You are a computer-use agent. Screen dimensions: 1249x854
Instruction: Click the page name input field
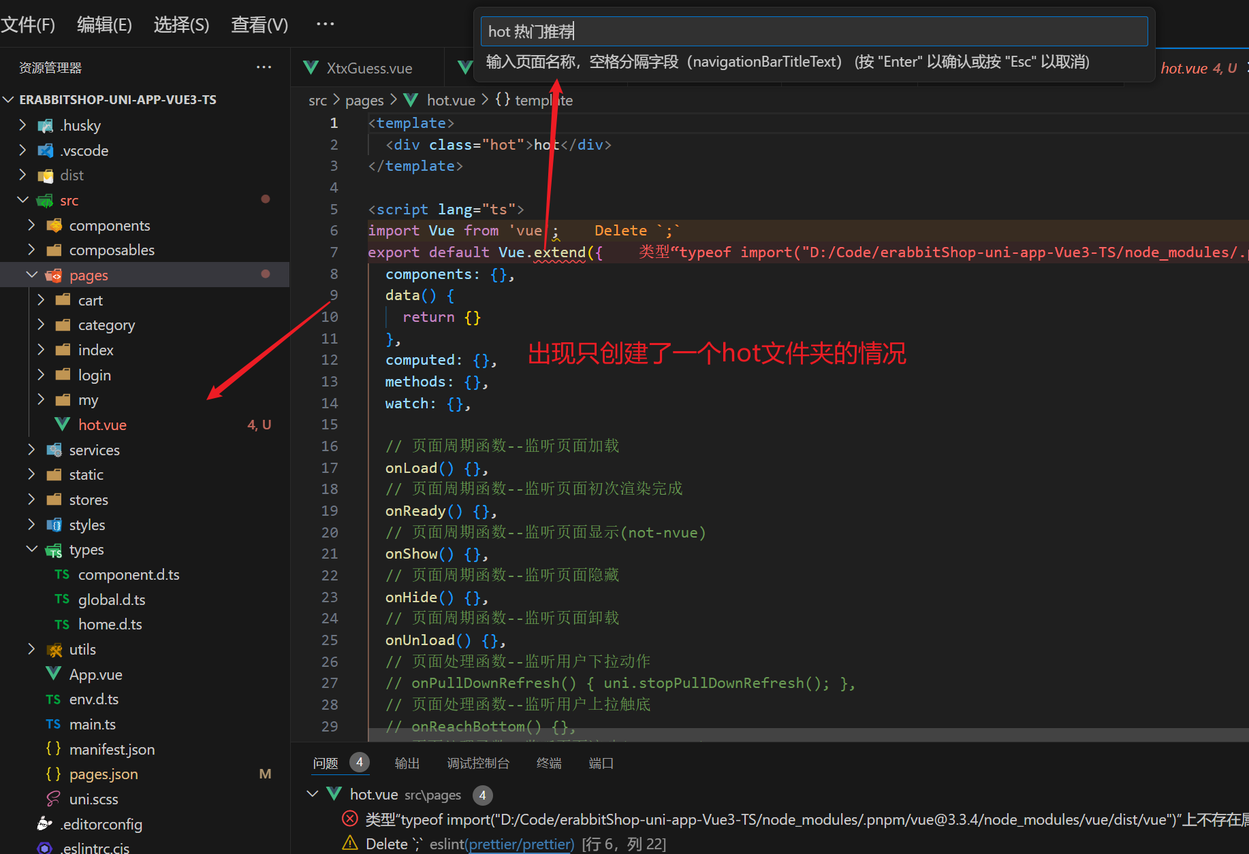(814, 31)
